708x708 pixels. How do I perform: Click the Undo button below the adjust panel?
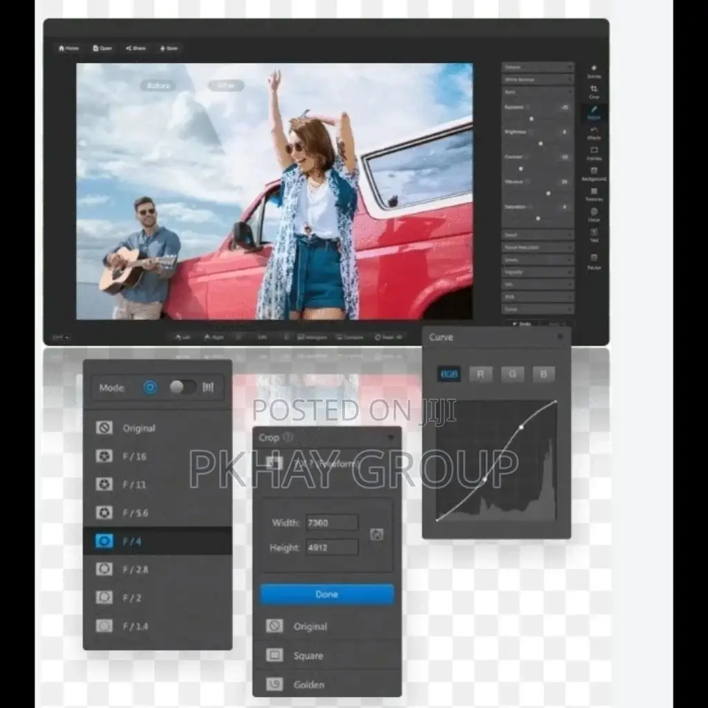click(521, 324)
